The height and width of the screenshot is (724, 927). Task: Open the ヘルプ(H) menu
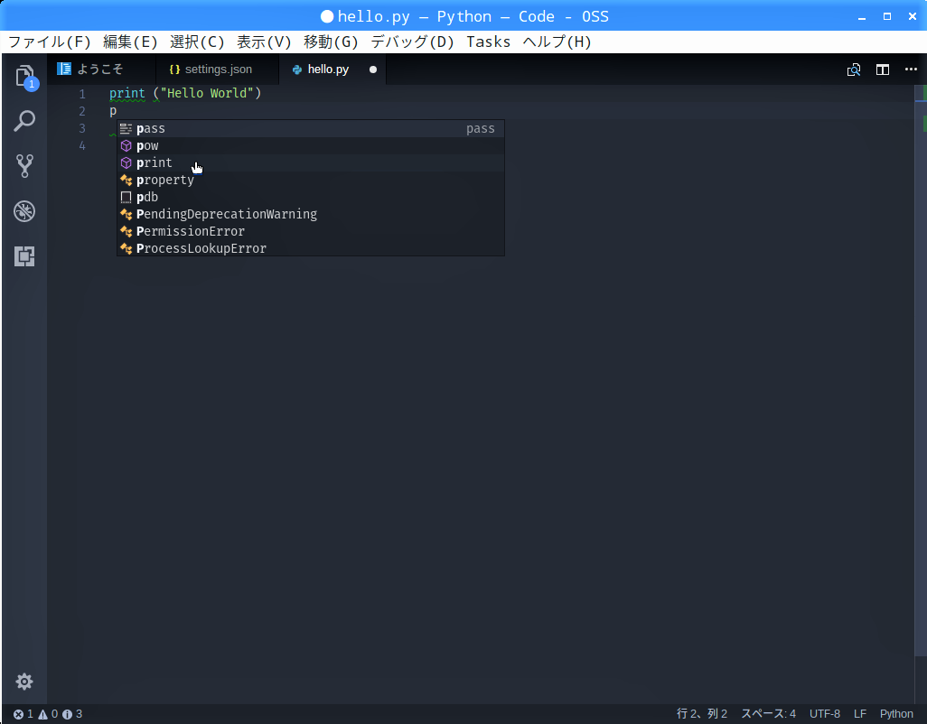pyautogui.click(x=557, y=42)
